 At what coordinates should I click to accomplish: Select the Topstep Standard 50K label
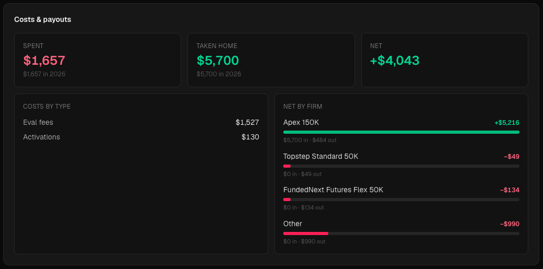point(320,156)
